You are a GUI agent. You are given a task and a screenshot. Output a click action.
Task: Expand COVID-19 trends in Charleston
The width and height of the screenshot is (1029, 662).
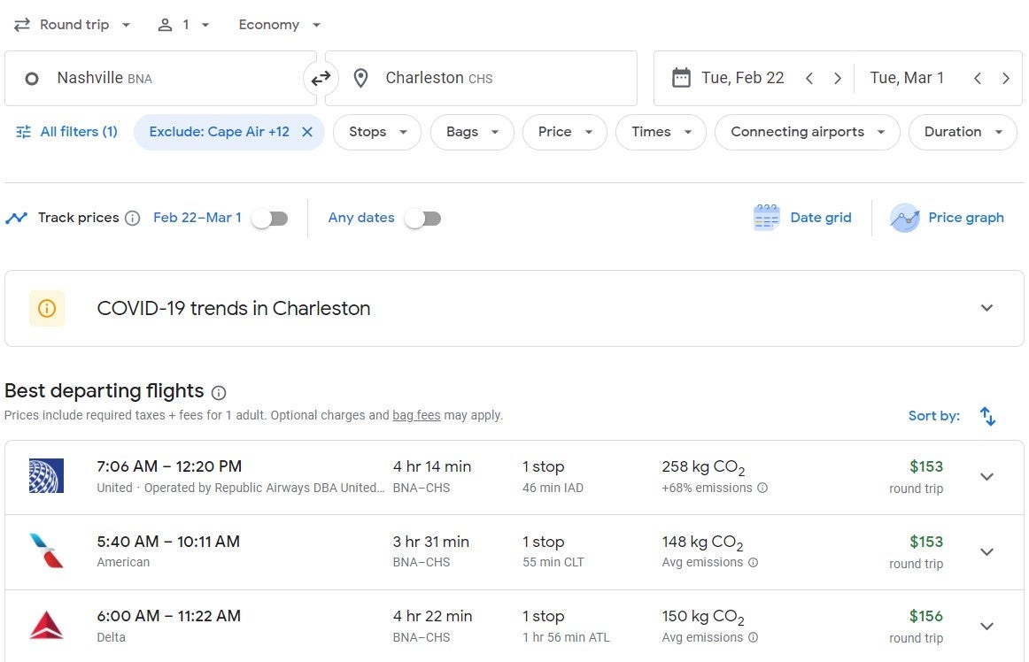click(986, 308)
